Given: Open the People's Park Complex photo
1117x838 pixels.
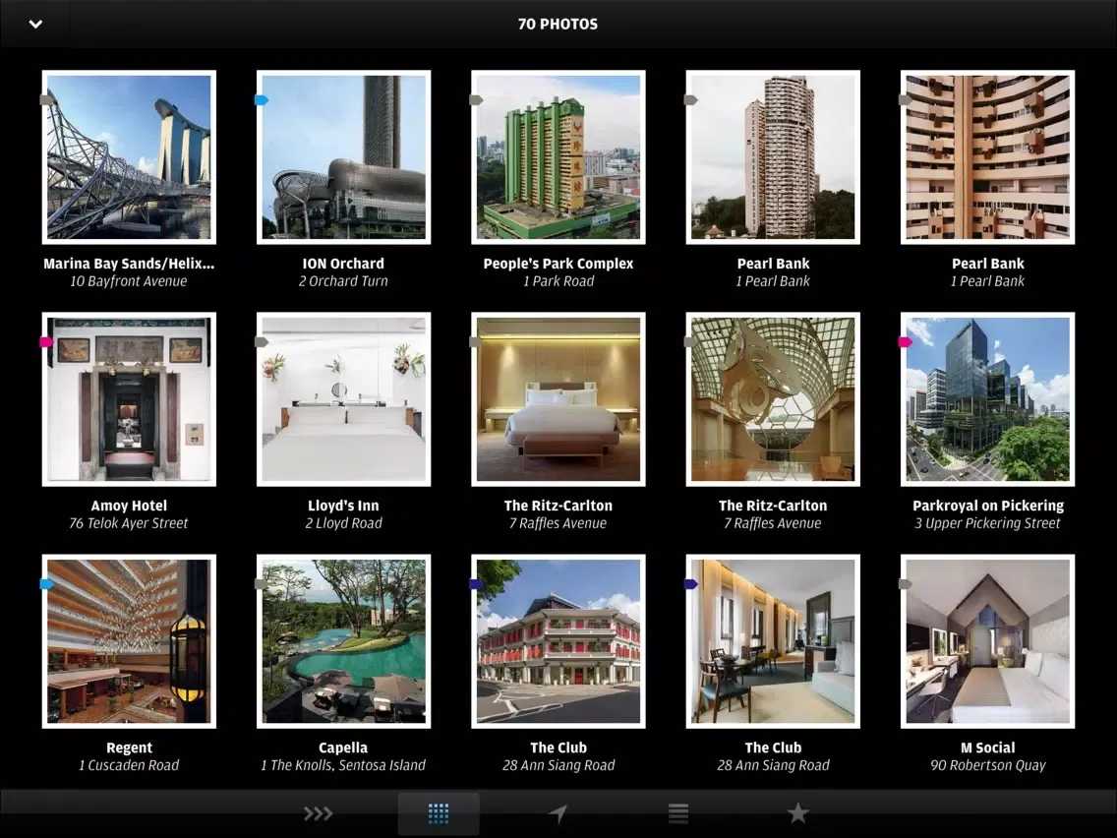Looking at the screenshot, I should [558, 157].
